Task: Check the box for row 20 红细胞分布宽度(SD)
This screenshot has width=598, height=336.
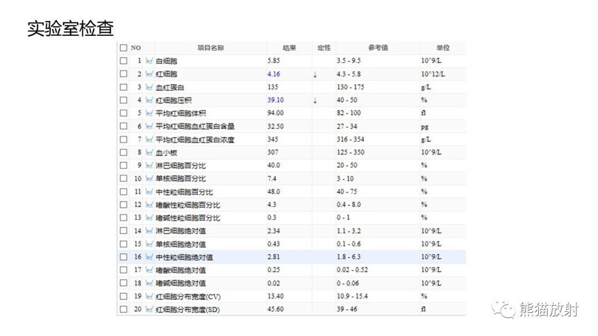Action: [x=123, y=309]
